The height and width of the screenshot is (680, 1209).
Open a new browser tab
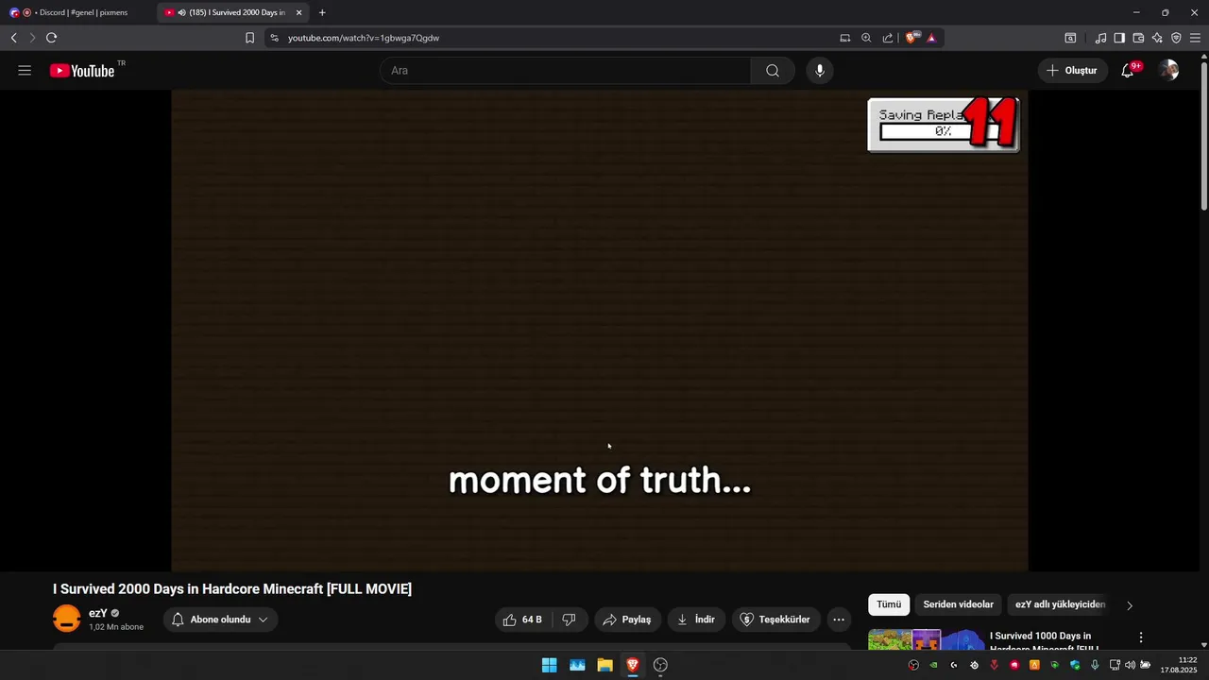tap(322, 12)
